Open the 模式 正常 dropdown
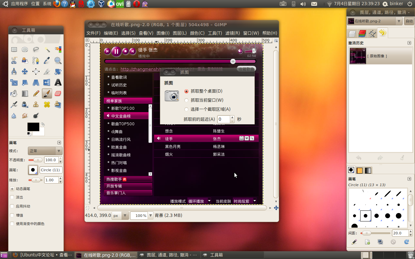The image size is (415, 259). tap(45, 151)
